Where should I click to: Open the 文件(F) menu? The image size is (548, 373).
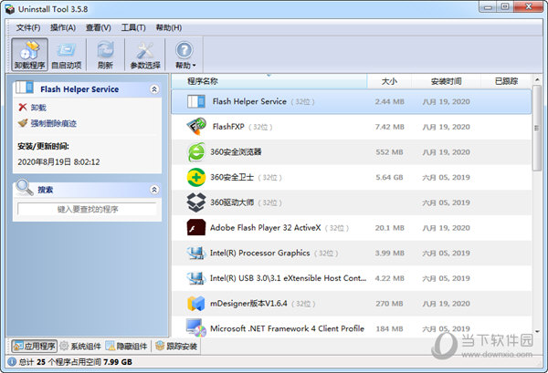[28, 27]
